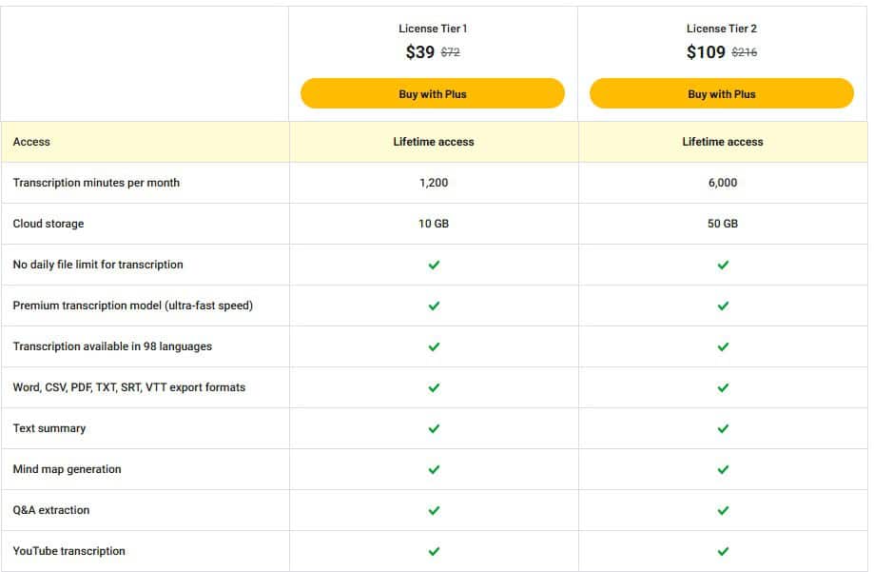The width and height of the screenshot is (874, 572).
Task: Select the License Tier 1 column header
Action: click(433, 29)
